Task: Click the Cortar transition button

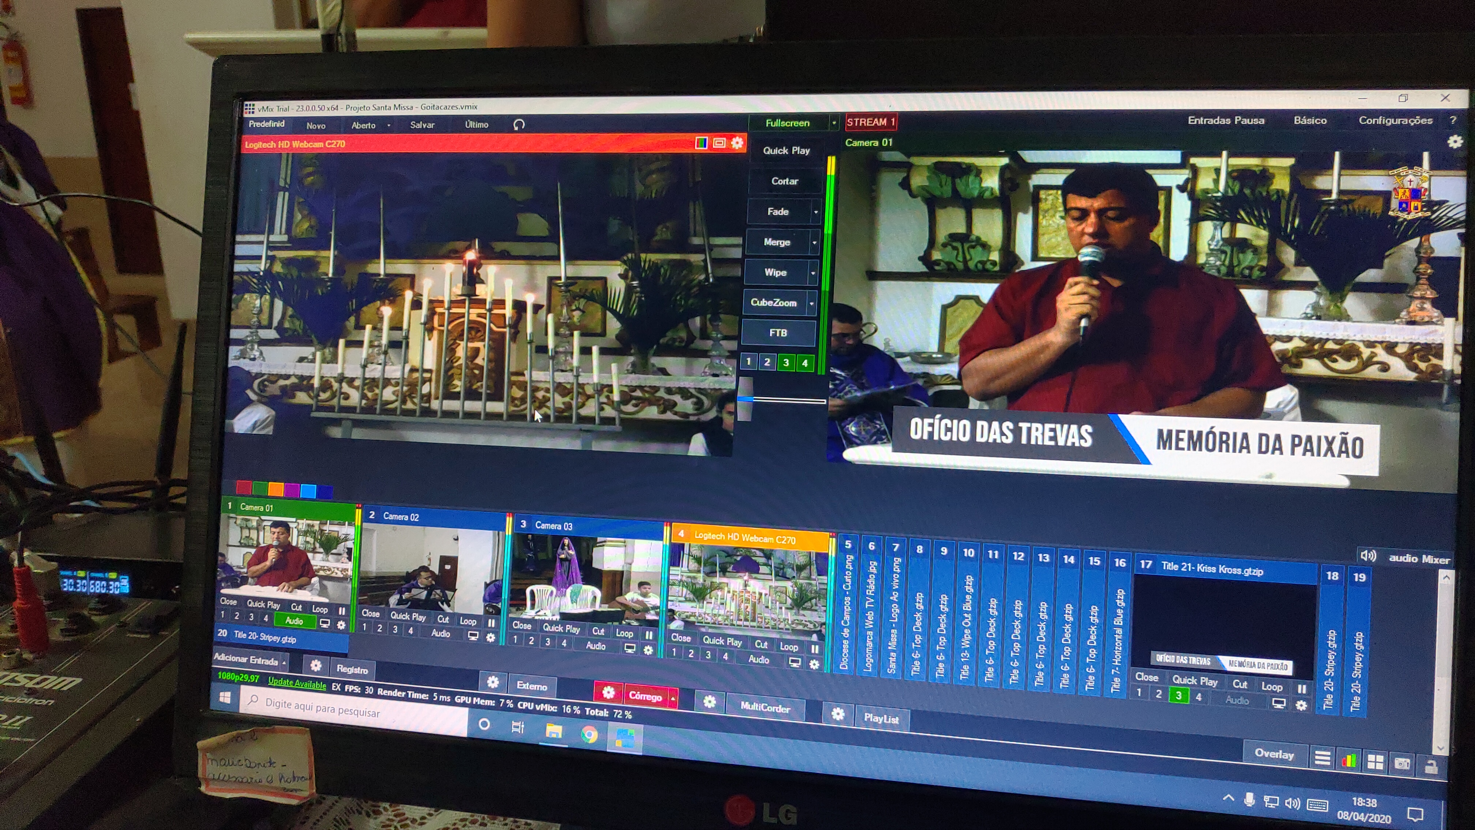Action: (x=784, y=181)
